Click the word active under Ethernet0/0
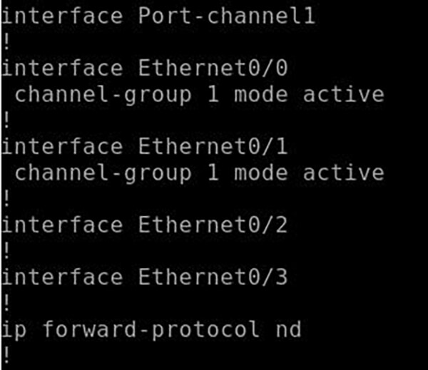 tap(344, 94)
